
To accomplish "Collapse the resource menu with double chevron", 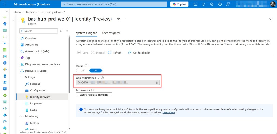I will pyautogui.click(x=67, y=31).
